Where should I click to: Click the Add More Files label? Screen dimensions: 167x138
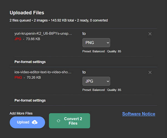(21, 113)
